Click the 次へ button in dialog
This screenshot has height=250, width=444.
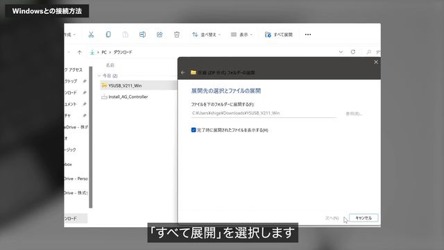332,218
